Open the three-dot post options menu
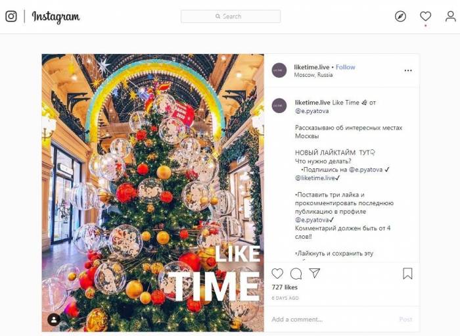 (x=408, y=70)
